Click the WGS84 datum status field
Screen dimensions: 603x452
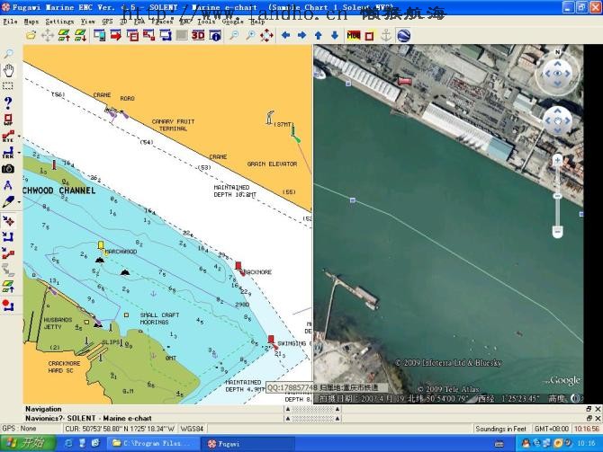click(x=192, y=429)
